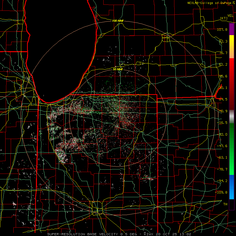The image size is (236, 236).
Task: Select the green segment of the color bar
Action: pyautogui.click(x=232, y=149)
